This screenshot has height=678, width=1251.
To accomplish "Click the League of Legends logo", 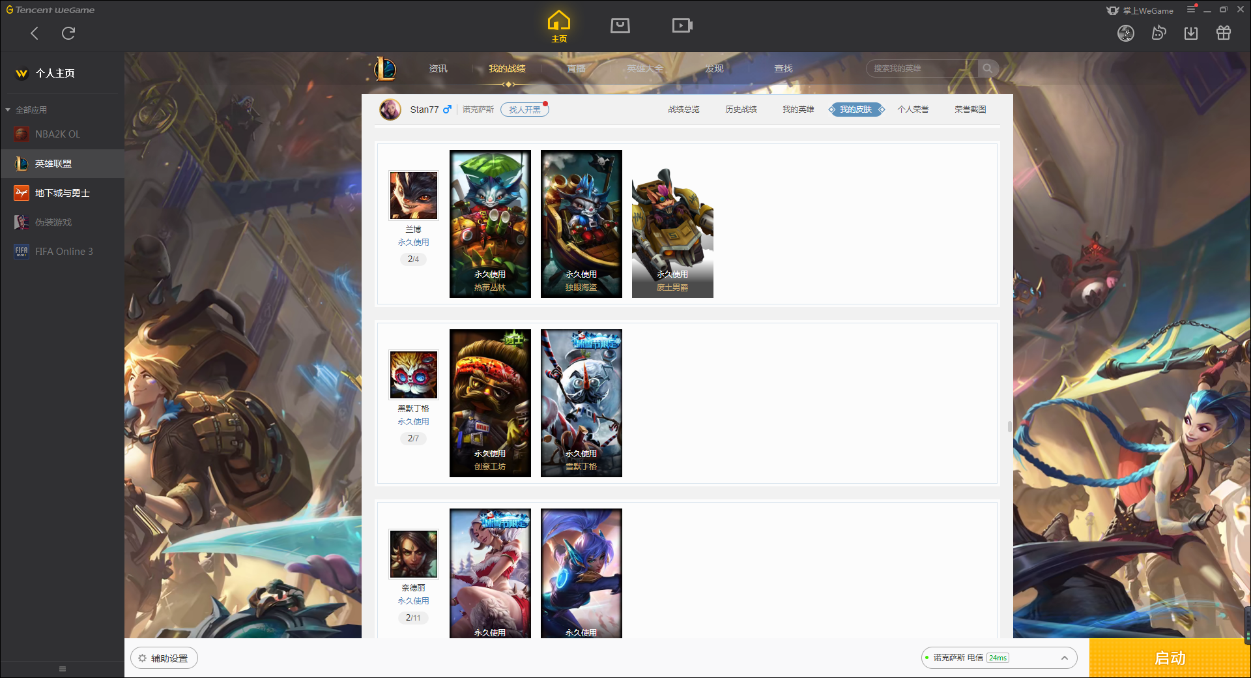I will click(x=385, y=68).
